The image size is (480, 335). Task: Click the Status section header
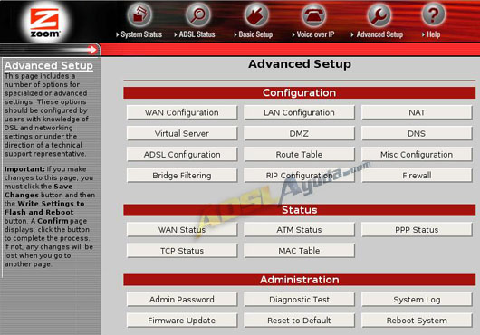300,210
